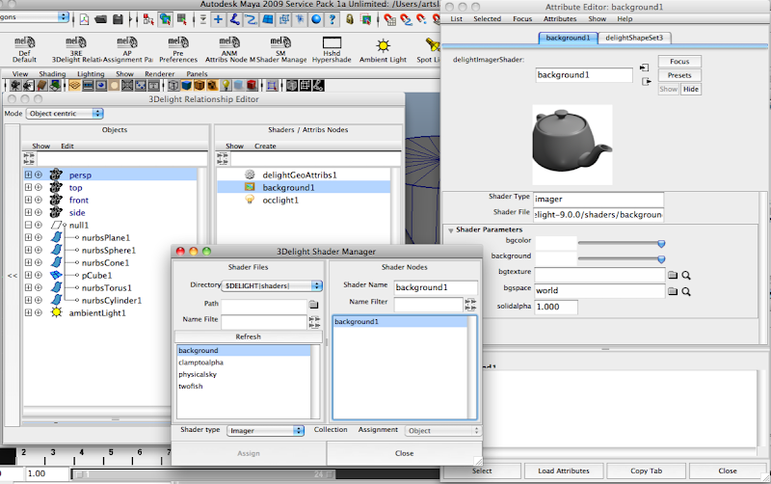
Task: Open Create menu in Shaders / Attribs Nodes
Action: 265,147
